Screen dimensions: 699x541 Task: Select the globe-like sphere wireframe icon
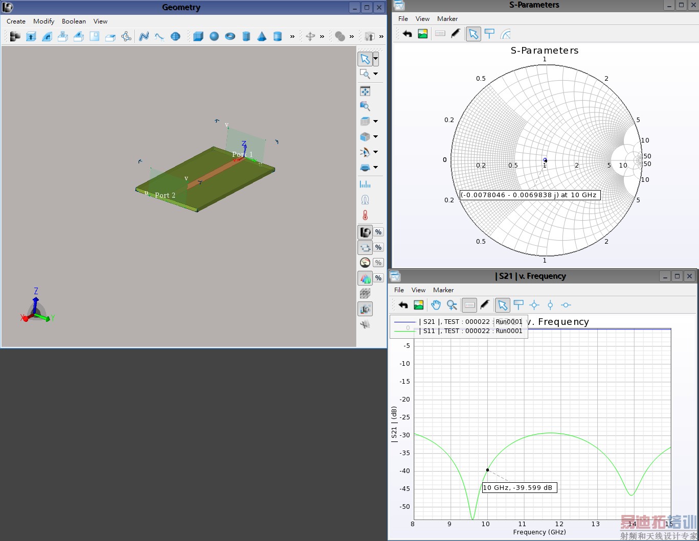175,36
